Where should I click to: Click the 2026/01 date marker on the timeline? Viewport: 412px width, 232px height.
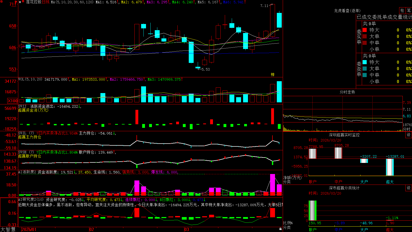click(x=29, y=229)
